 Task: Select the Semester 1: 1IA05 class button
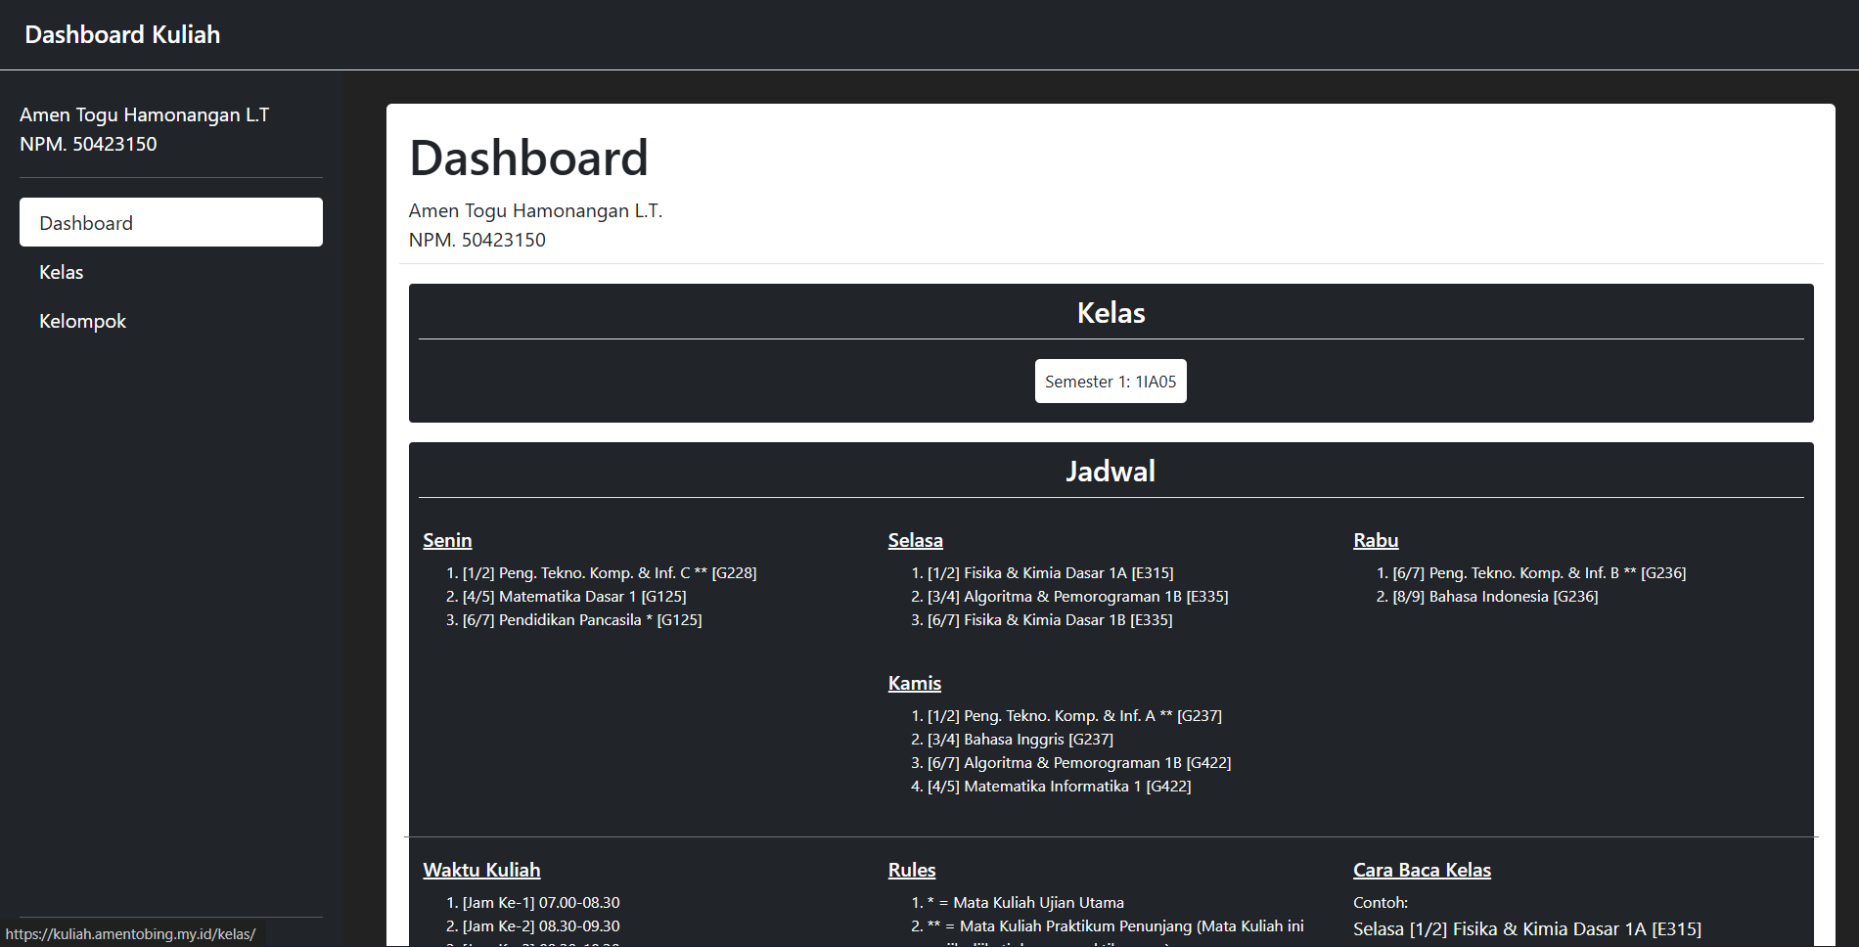click(x=1110, y=381)
